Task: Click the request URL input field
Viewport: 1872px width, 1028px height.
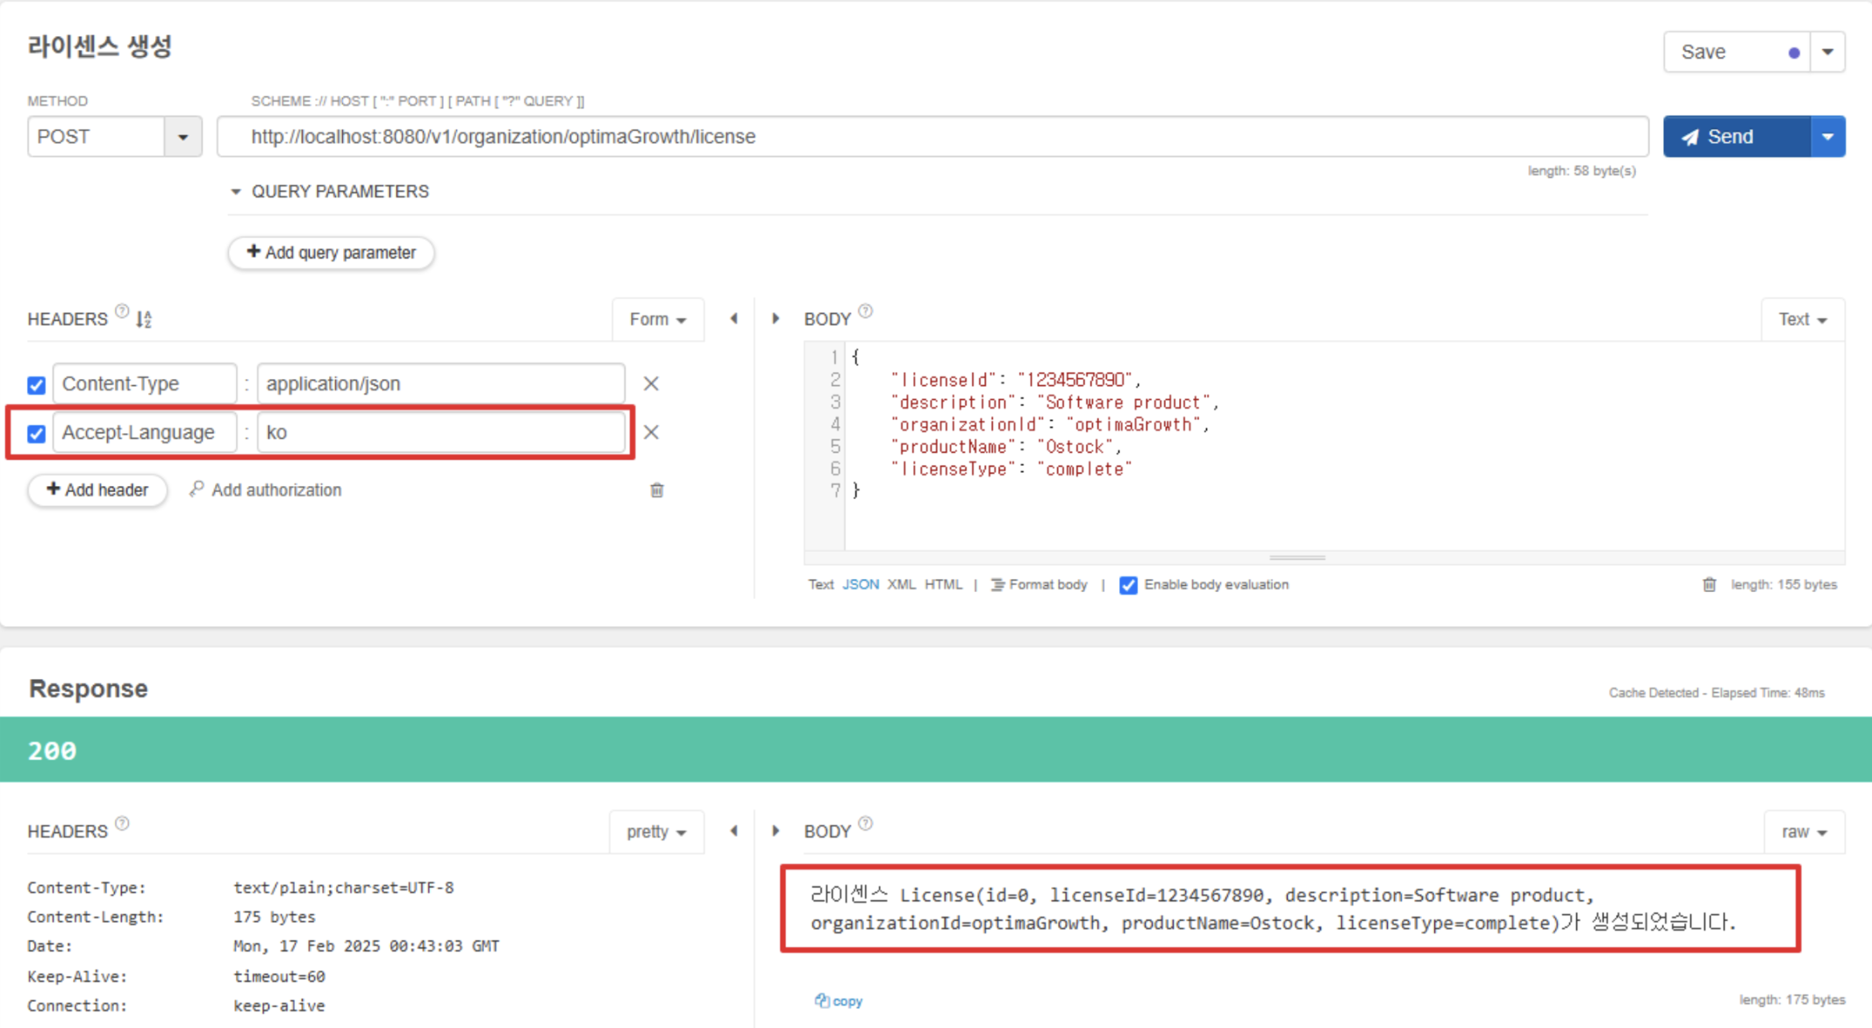Action: coord(932,137)
